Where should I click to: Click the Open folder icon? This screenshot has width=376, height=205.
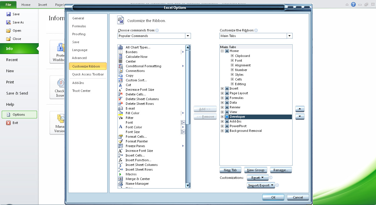click(x=9, y=31)
